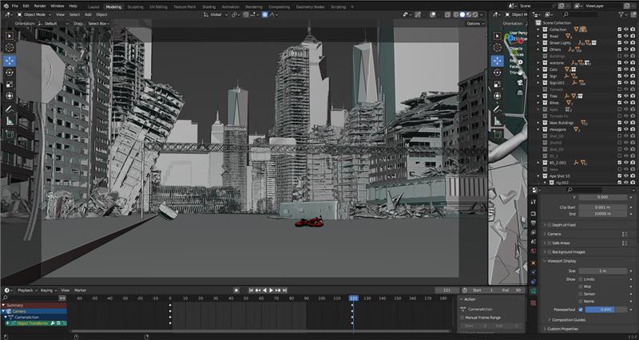
Task: Toggle auto keying record button
Action: pyautogui.click(x=236, y=291)
